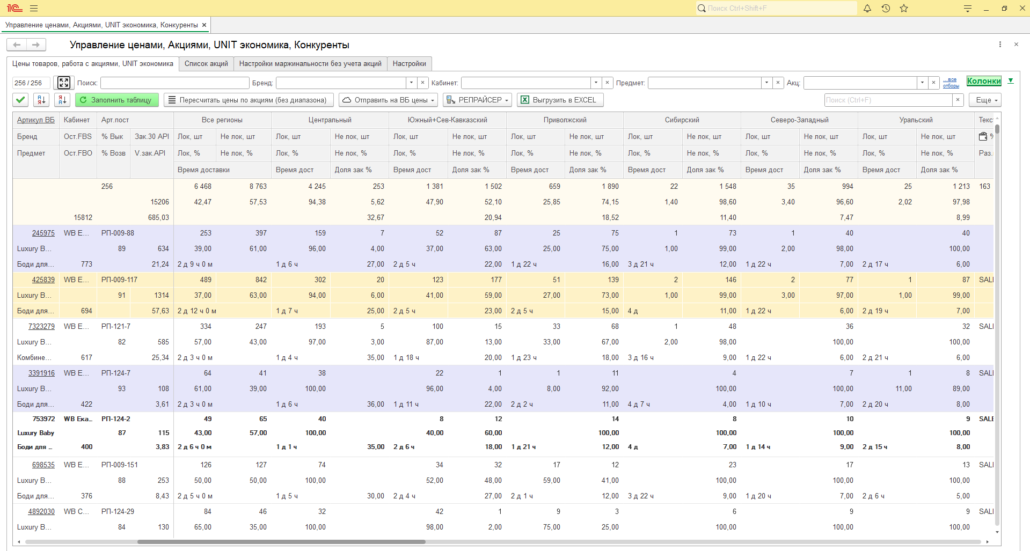Click the Центральный column group header

330,120
